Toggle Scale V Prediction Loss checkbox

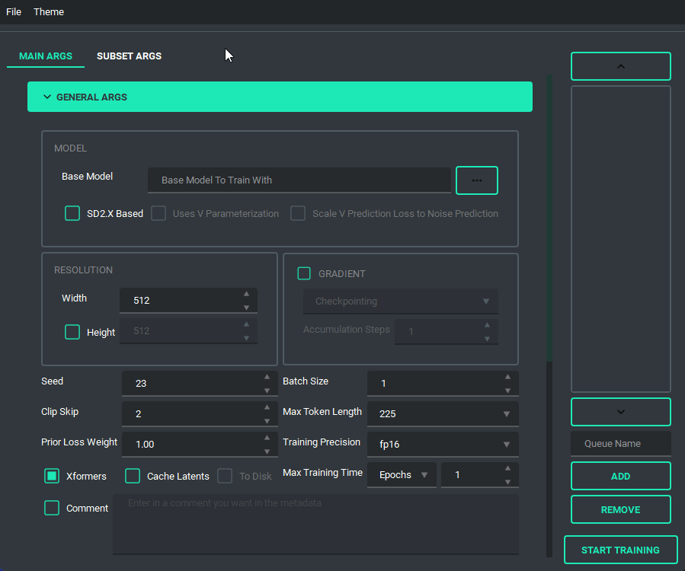click(x=298, y=213)
